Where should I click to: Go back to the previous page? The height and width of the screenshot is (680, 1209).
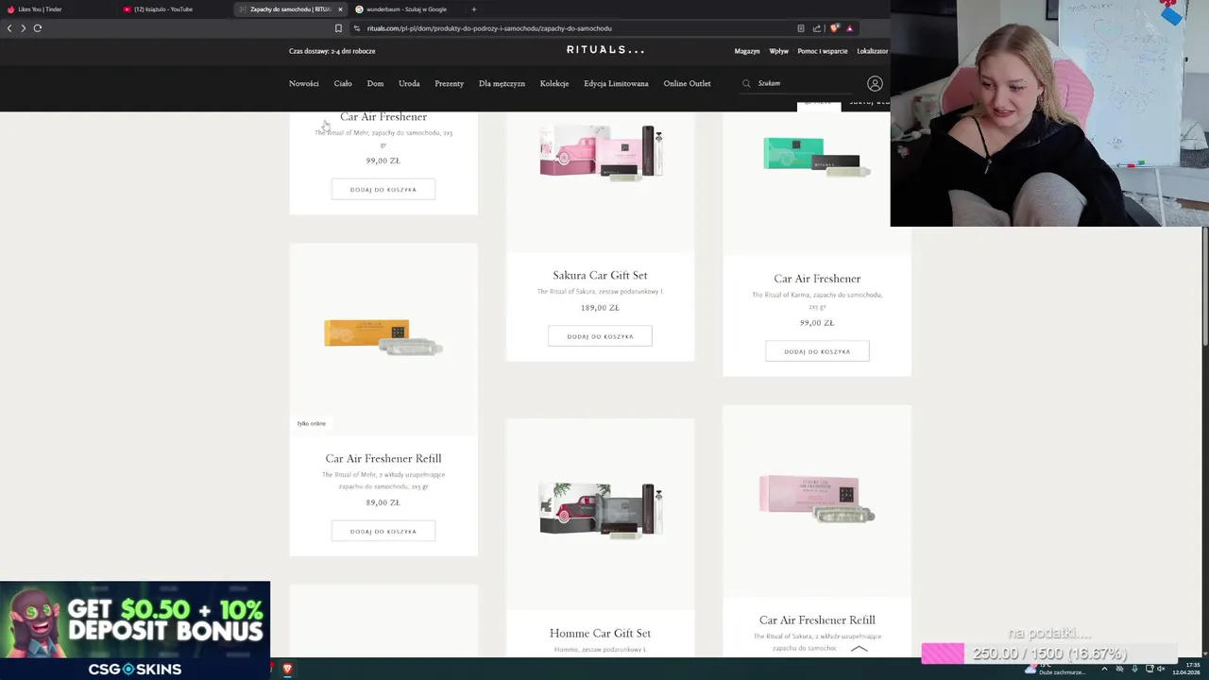[x=9, y=28]
